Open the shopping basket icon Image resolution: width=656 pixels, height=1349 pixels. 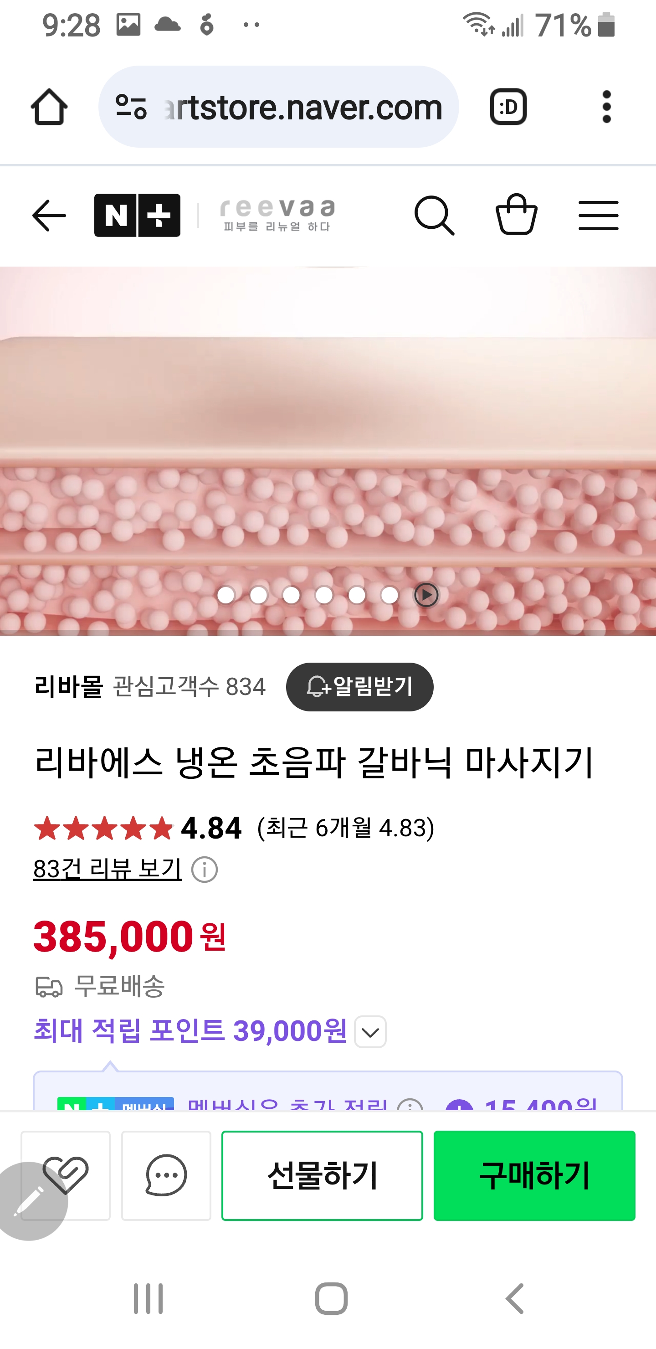pyautogui.click(x=516, y=214)
